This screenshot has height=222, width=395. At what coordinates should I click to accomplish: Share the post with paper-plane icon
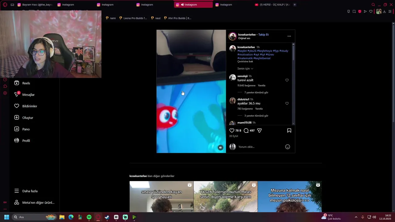click(260, 130)
